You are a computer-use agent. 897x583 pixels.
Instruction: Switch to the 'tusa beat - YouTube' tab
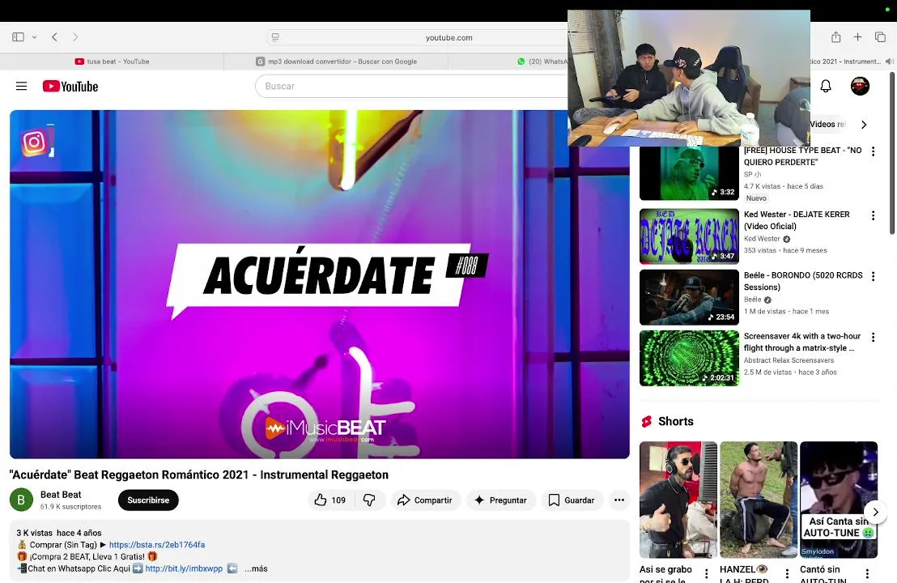(x=112, y=62)
